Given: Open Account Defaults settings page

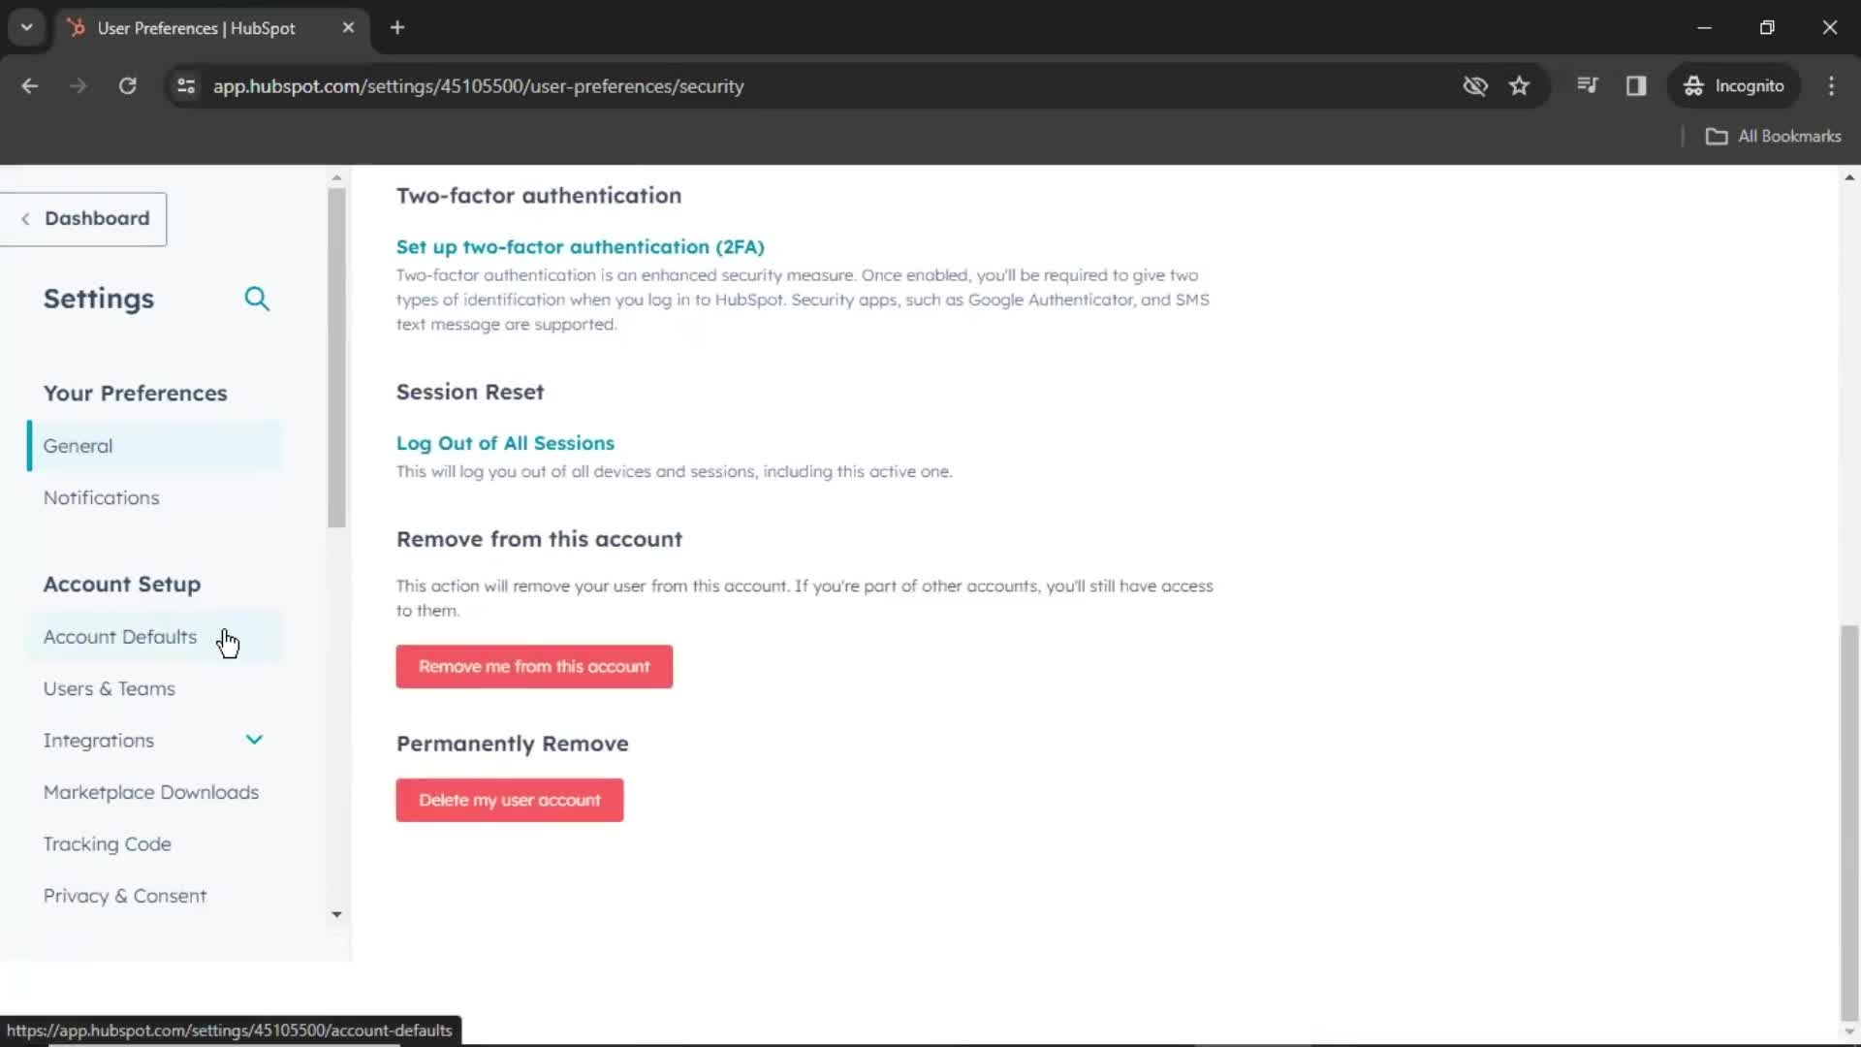Looking at the screenshot, I should tap(120, 637).
